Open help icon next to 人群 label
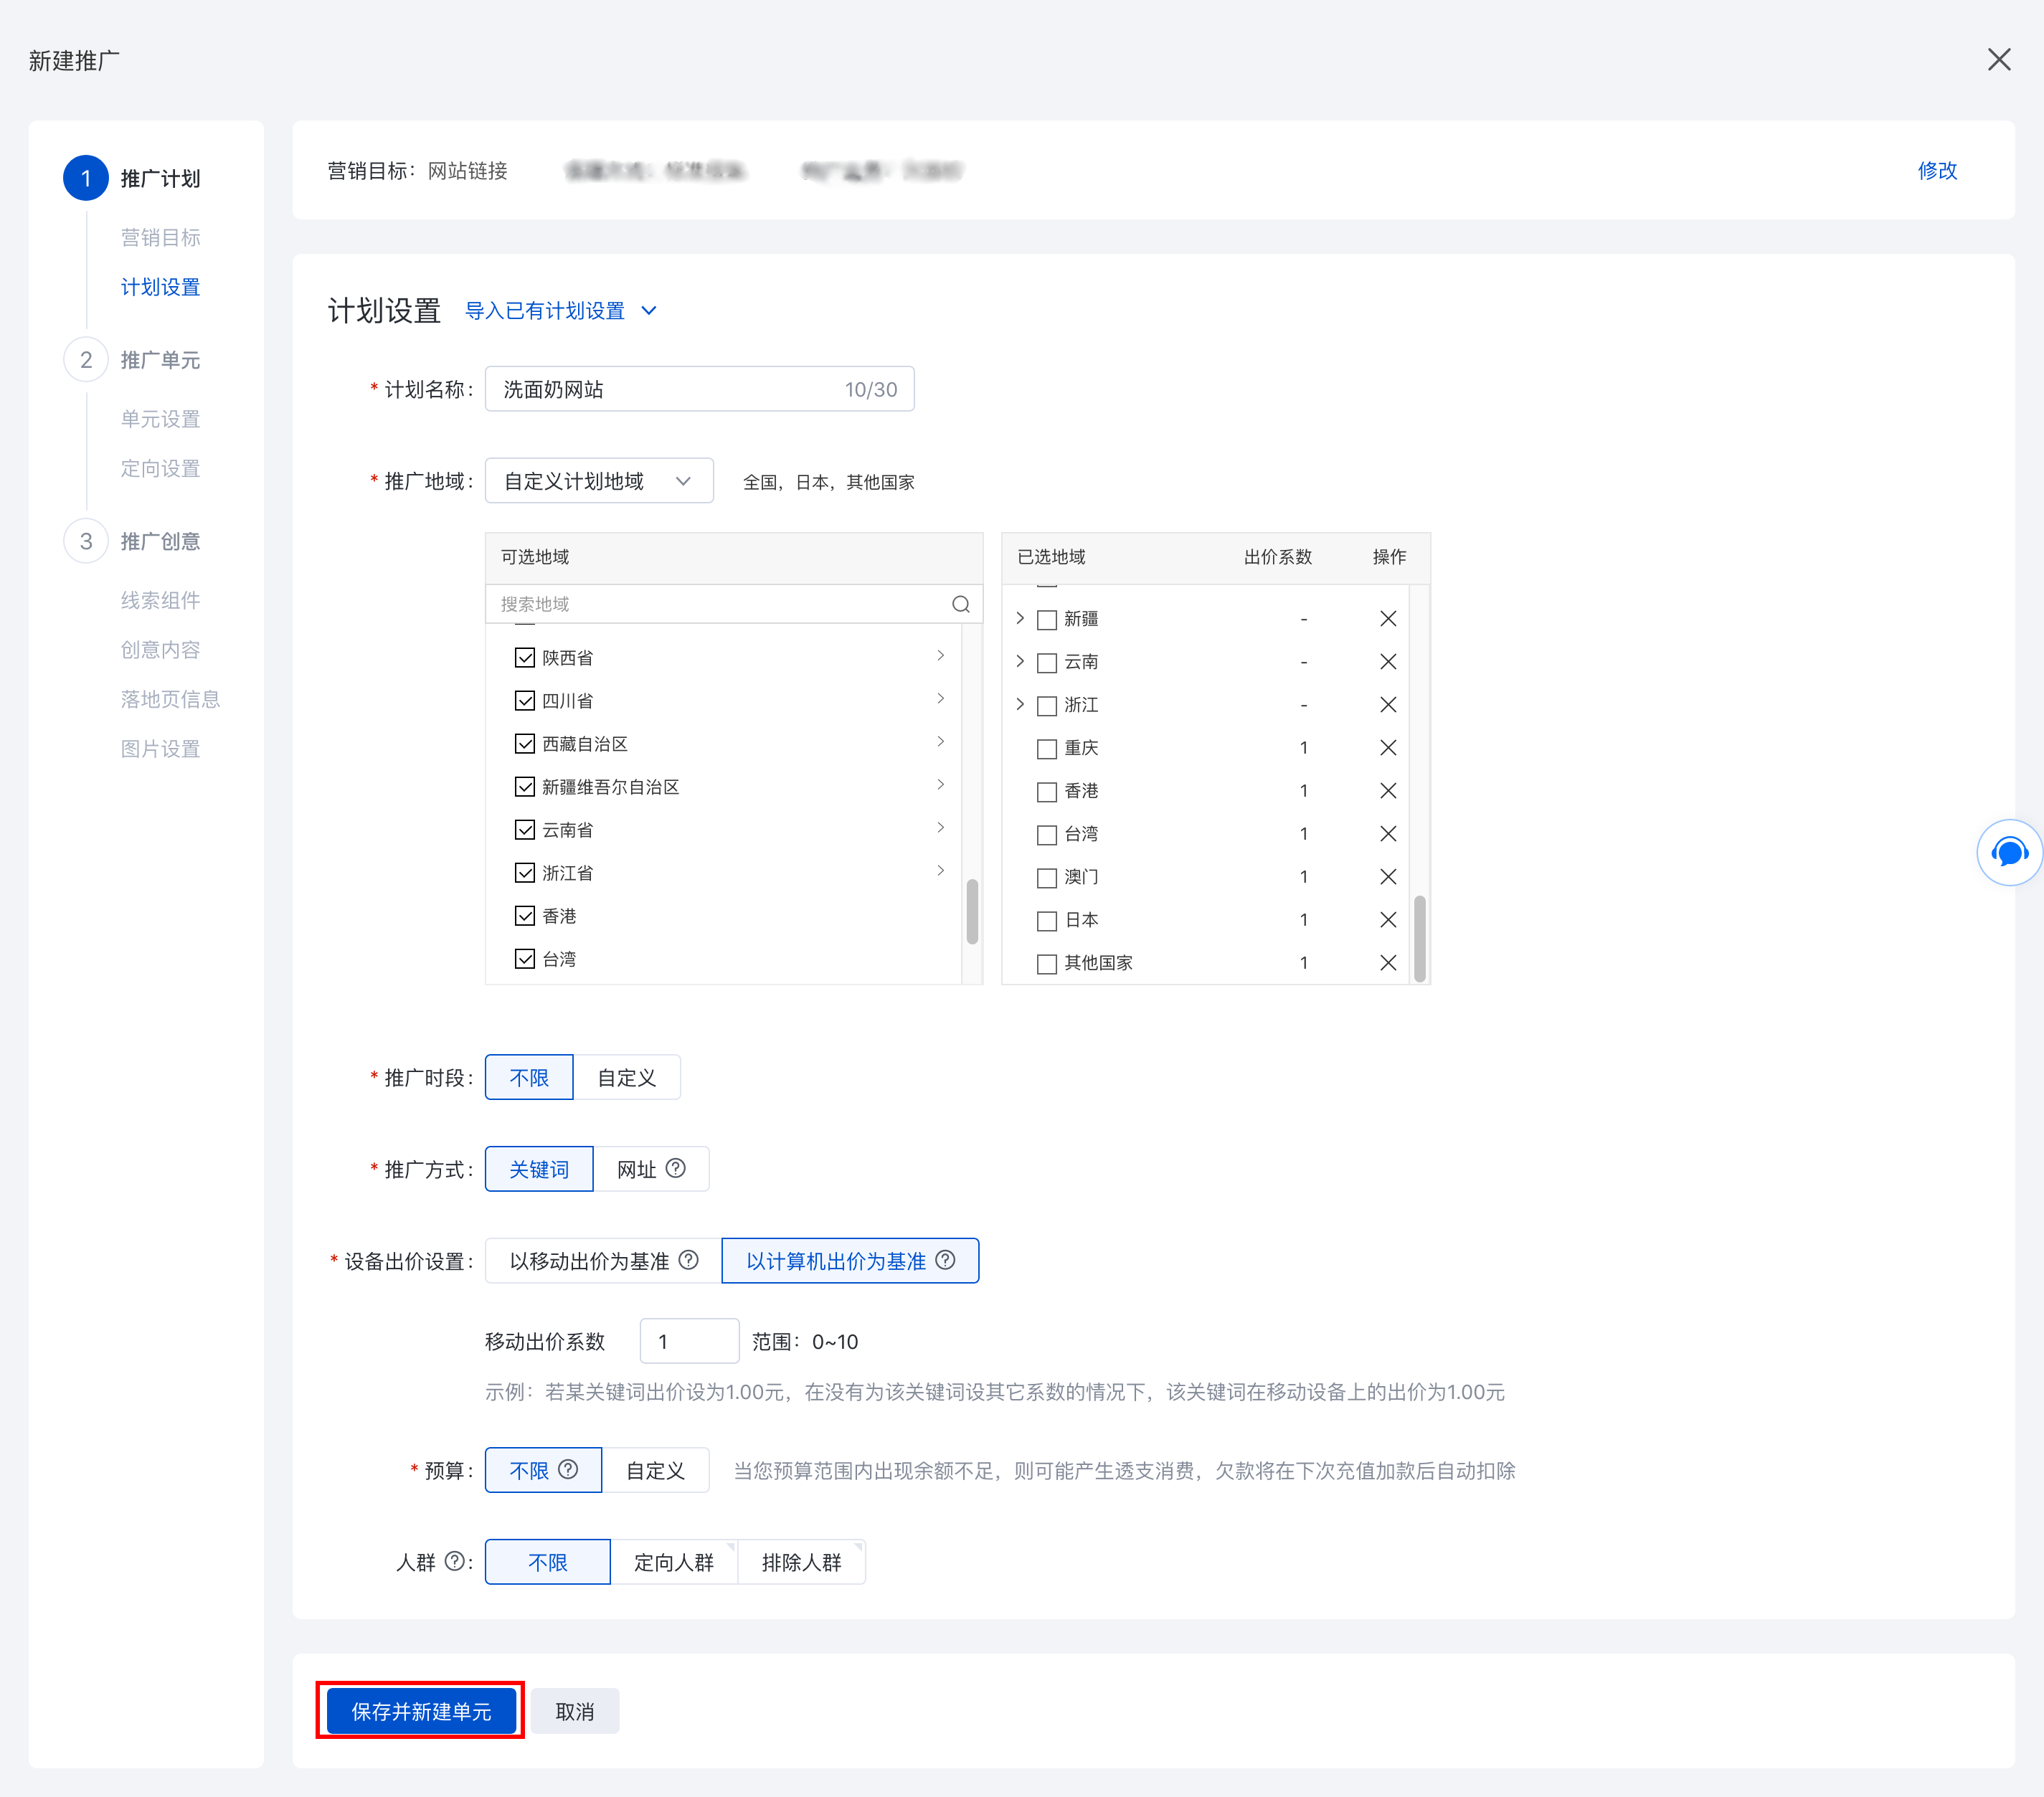This screenshot has width=2044, height=1797. pyautogui.click(x=454, y=1561)
